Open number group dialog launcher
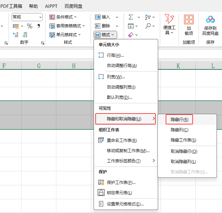 pyautogui.click(x=43, y=43)
